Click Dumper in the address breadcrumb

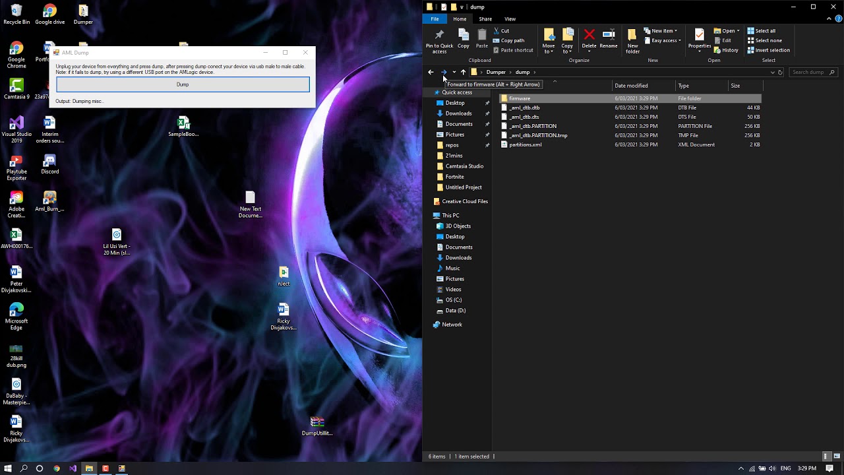[496, 72]
